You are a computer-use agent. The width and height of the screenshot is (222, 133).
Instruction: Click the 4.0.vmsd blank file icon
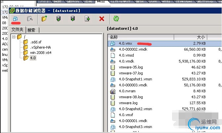[113, 55]
